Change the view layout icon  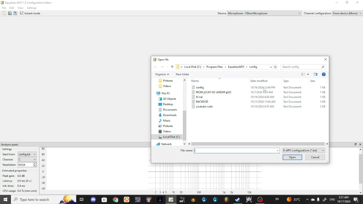tap(303, 75)
